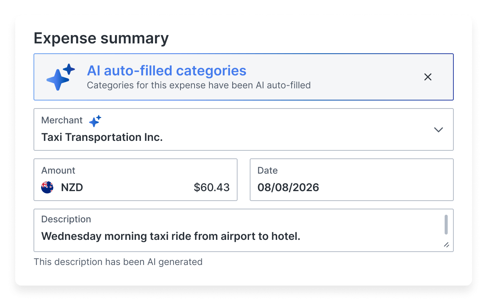This screenshot has width=485, height=300.
Task: Expand the Merchant dropdown chevron
Action: point(439,130)
